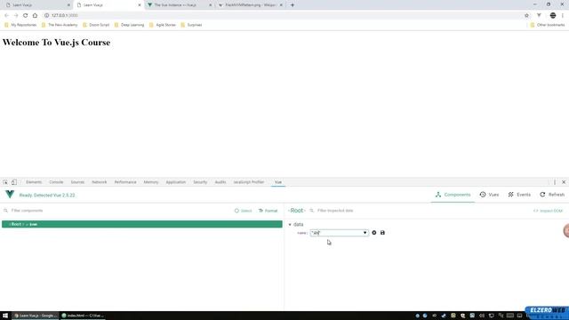The width and height of the screenshot is (569, 320).
Task: Close the first Learn Vue.js tab
Action: click(68, 5)
